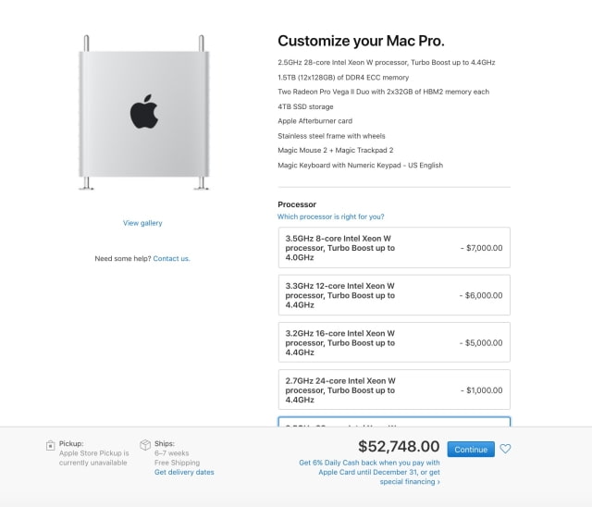The image size is (592, 507).
Task: Open the View gallery link
Action: (x=142, y=223)
